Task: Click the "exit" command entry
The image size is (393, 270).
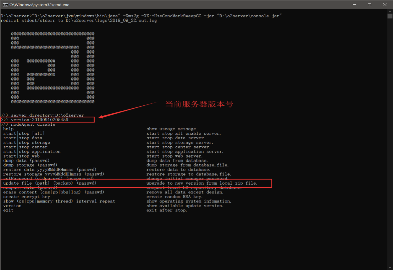Action: pos(8,210)
